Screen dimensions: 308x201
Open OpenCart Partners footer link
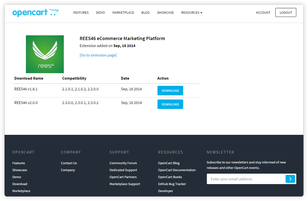point(123,177)
